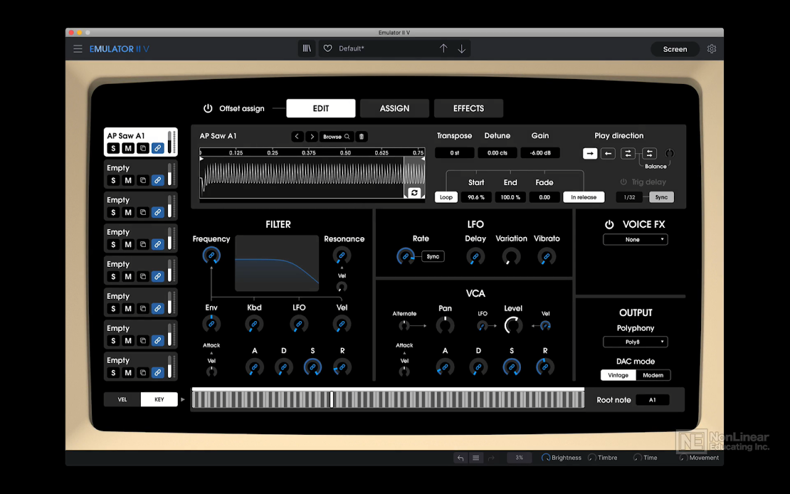Click the VCA Level knob

[513, 325]
